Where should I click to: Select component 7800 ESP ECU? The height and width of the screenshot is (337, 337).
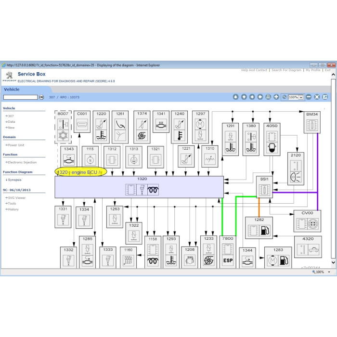tap(228, 252)
